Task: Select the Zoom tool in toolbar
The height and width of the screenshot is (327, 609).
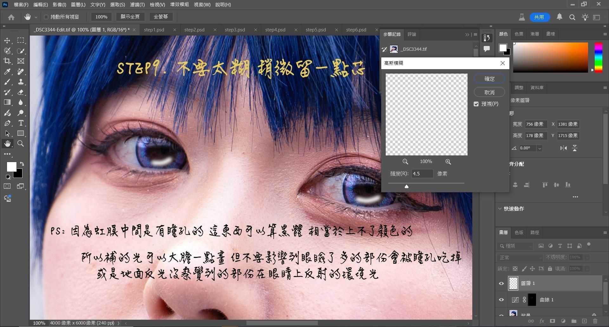Action: coord(21,144)
